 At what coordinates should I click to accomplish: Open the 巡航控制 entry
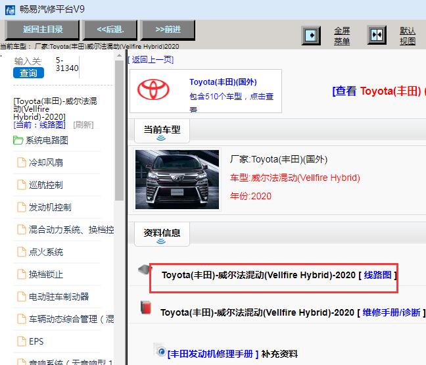46,185
